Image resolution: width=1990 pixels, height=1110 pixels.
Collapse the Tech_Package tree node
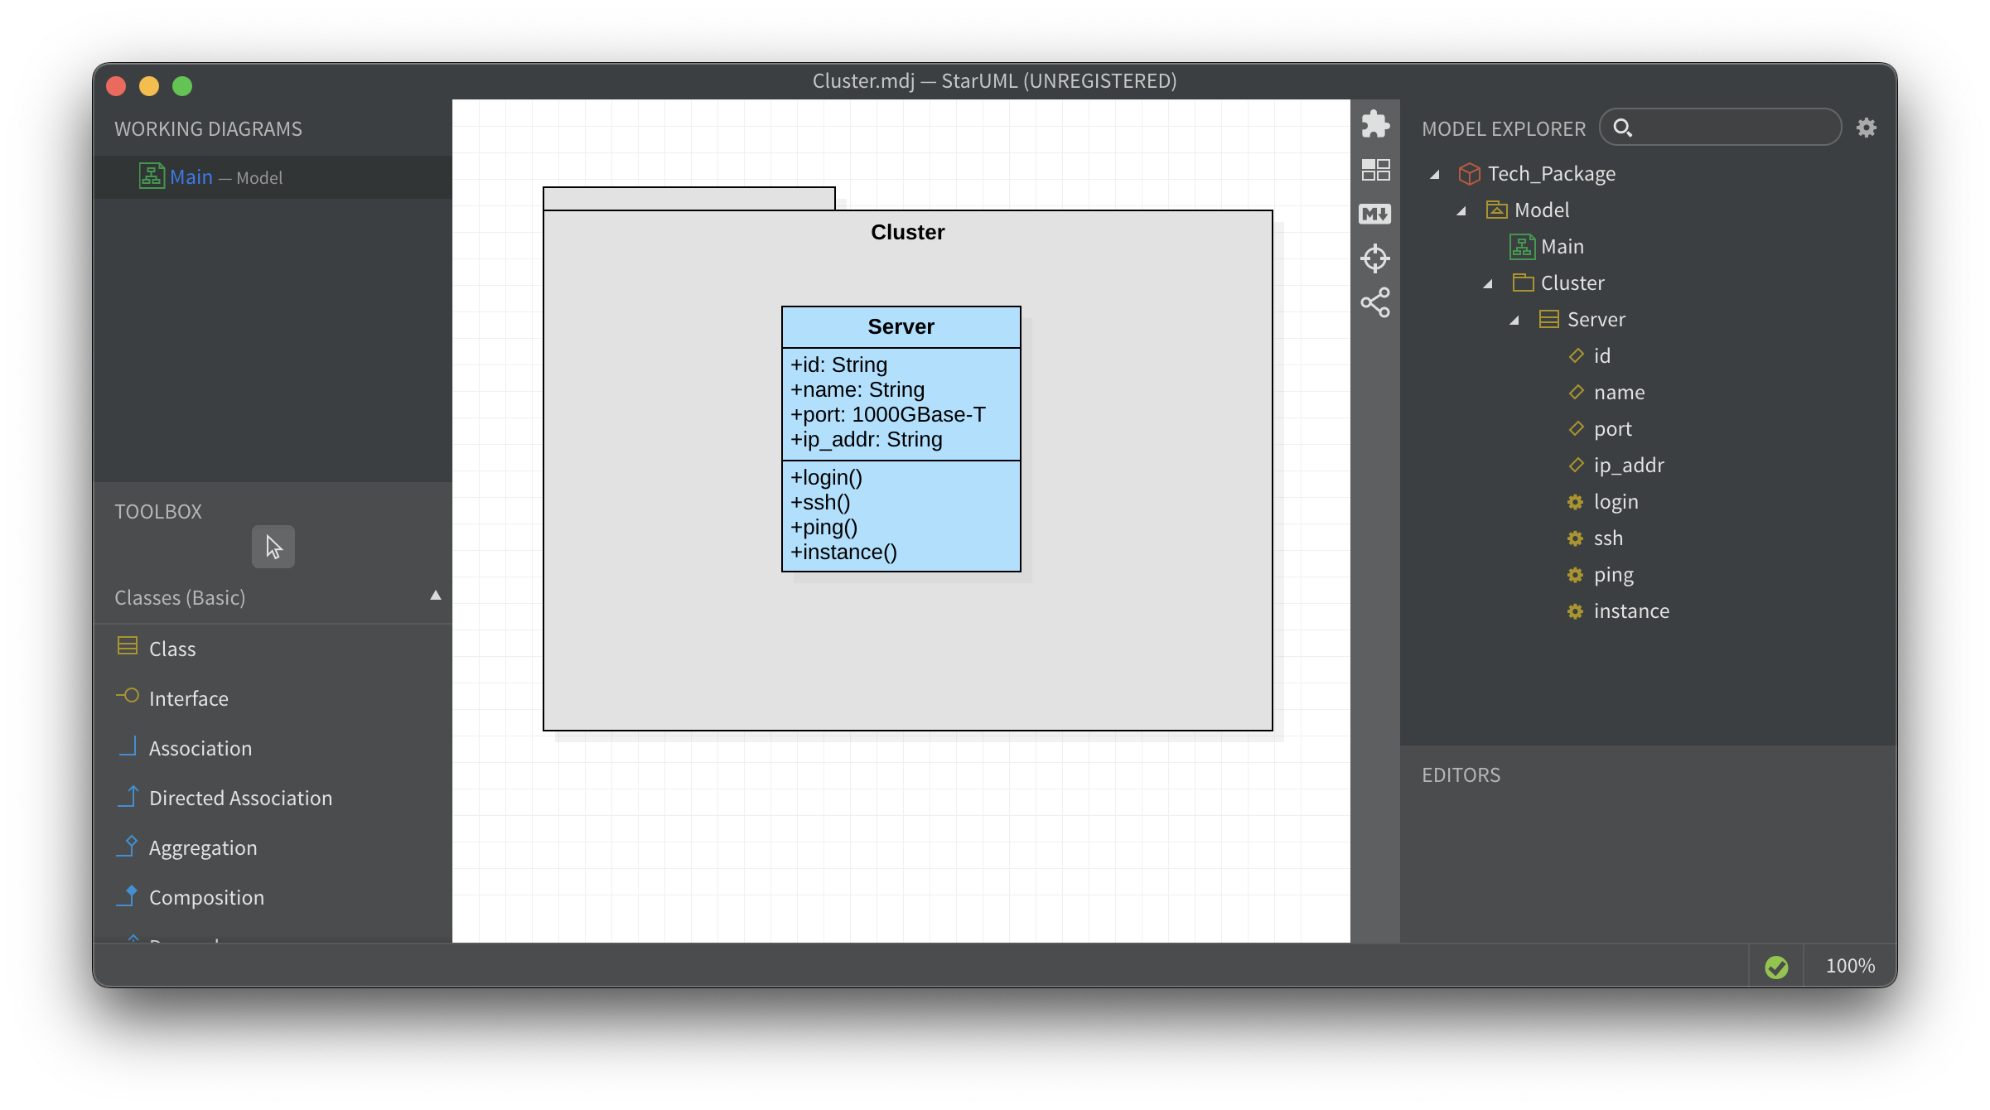click(1435, 174)
